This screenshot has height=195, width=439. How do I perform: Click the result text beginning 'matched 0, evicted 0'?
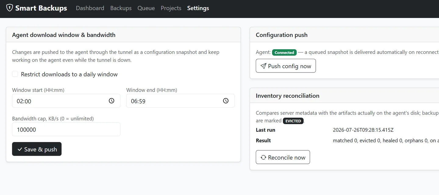point(386,140)
